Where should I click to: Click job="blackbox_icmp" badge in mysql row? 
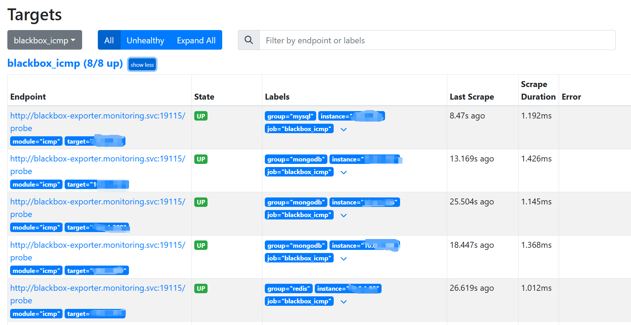click(299, 129)
